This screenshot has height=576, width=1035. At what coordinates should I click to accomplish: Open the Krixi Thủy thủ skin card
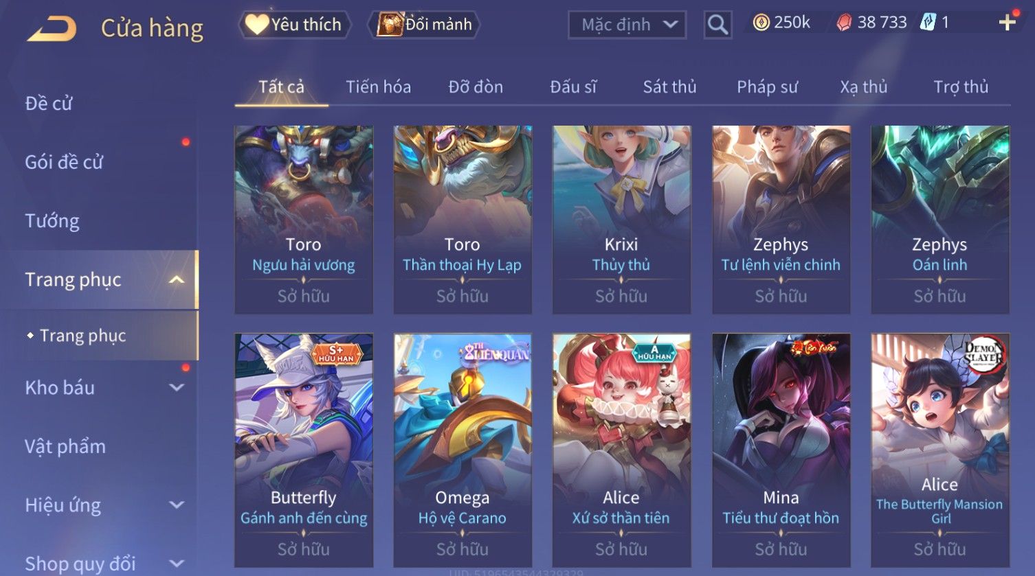(622, 220)
